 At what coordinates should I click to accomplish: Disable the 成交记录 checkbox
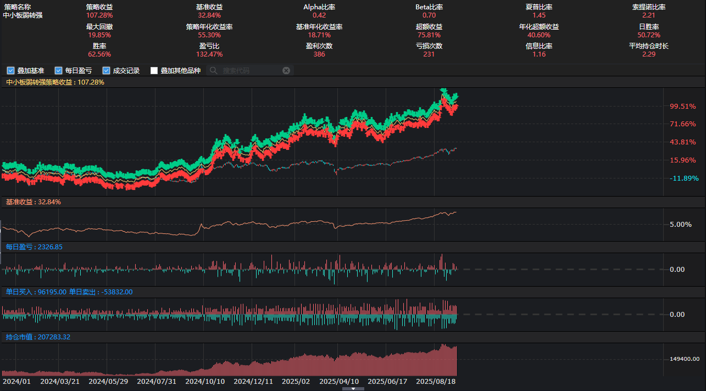coord(106,71)
